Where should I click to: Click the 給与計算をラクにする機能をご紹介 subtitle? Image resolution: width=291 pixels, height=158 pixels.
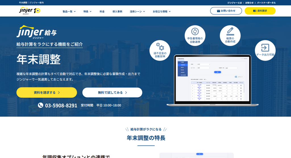pyautogui.click(x=49, y=44)
